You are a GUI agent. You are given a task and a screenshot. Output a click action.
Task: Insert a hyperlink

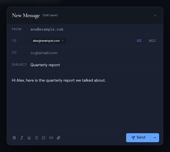point(51,138)
